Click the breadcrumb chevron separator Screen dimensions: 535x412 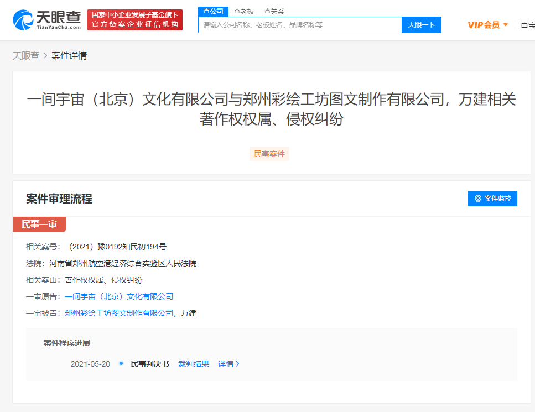pyautogui.click(x=45, y=56)
